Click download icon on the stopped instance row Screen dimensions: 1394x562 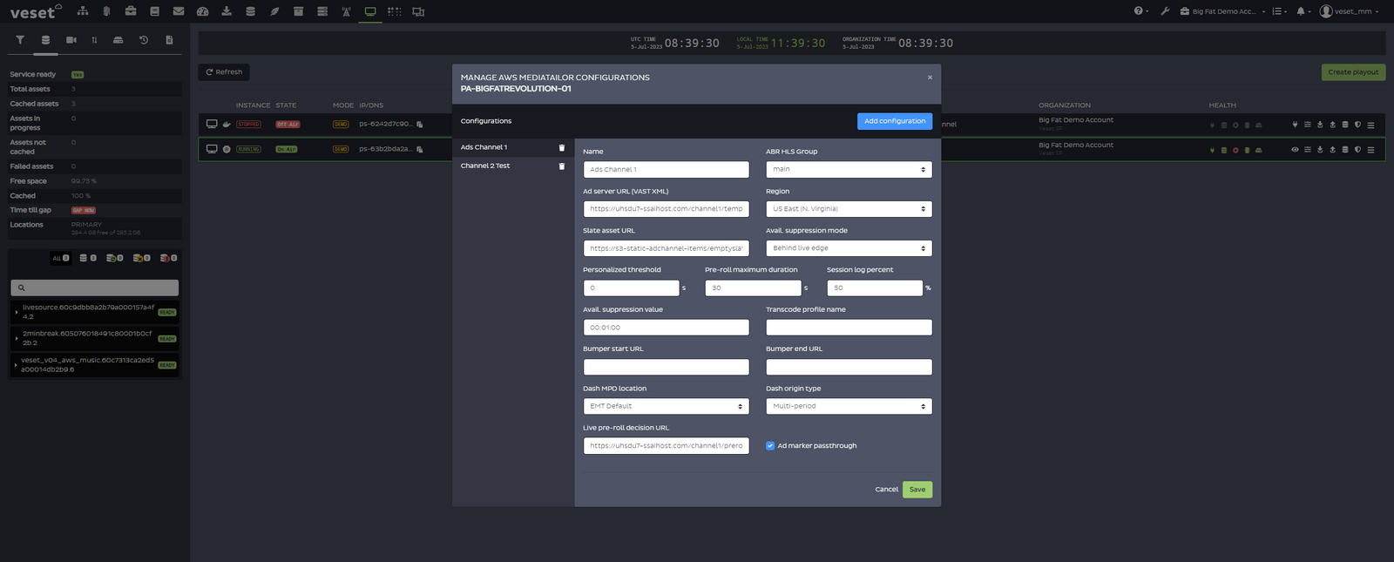click(x=1320, y=125)
